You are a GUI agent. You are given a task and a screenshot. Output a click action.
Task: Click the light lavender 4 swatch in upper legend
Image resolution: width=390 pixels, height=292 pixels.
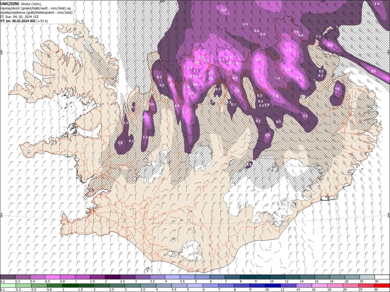[172, 277]
